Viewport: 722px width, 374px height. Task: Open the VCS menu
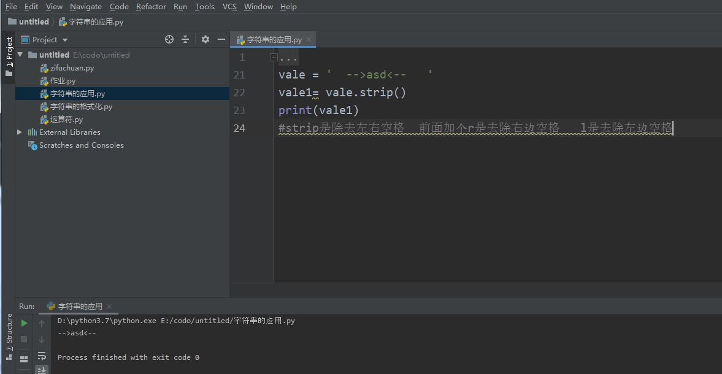tap(229, 7)
